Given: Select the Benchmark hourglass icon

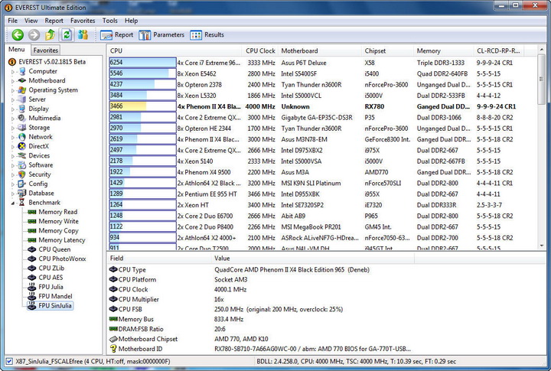Looking at the screenshot, I should click(22, 203).
